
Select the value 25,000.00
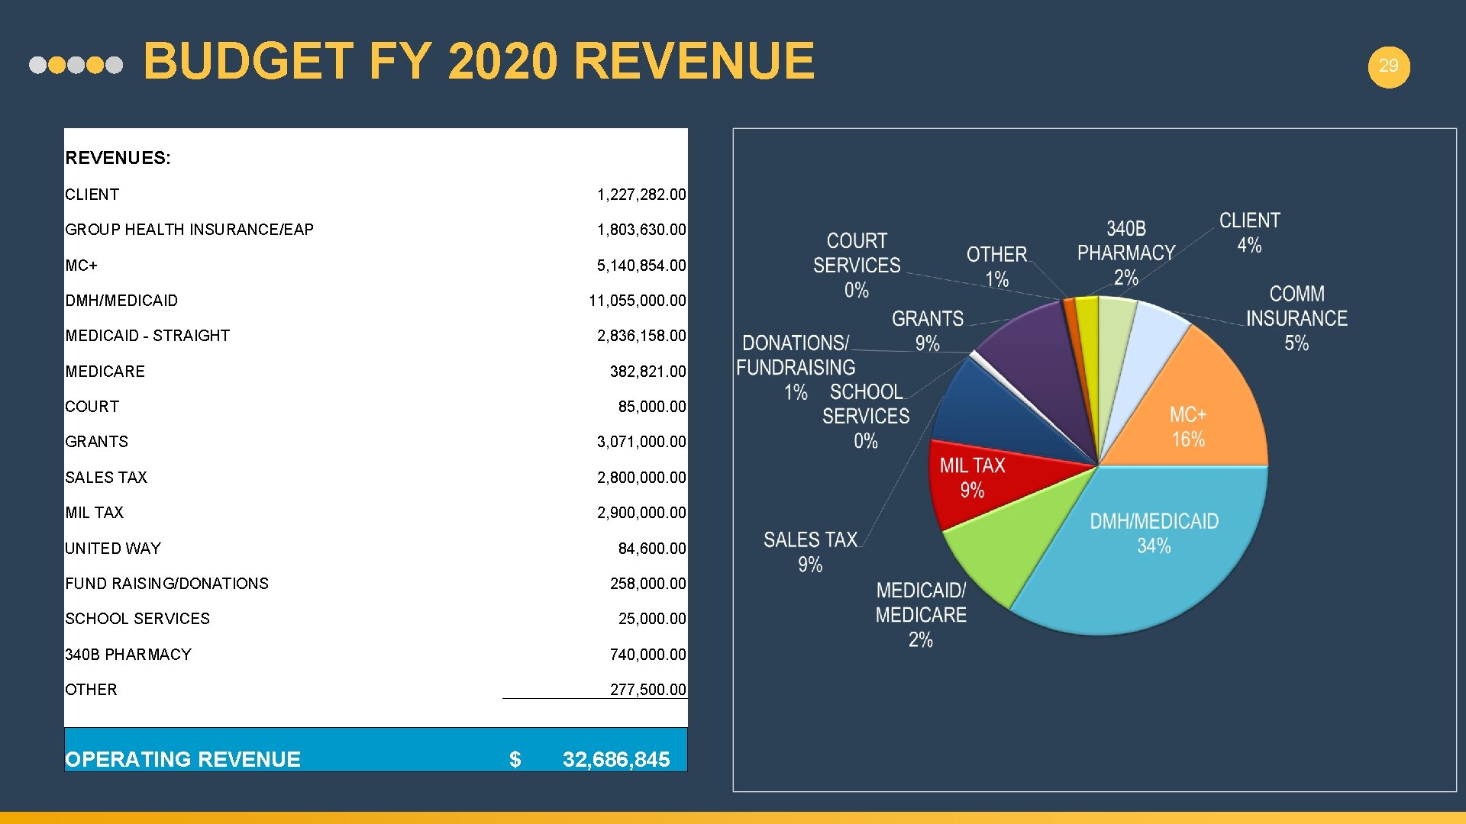coord(652,619)
